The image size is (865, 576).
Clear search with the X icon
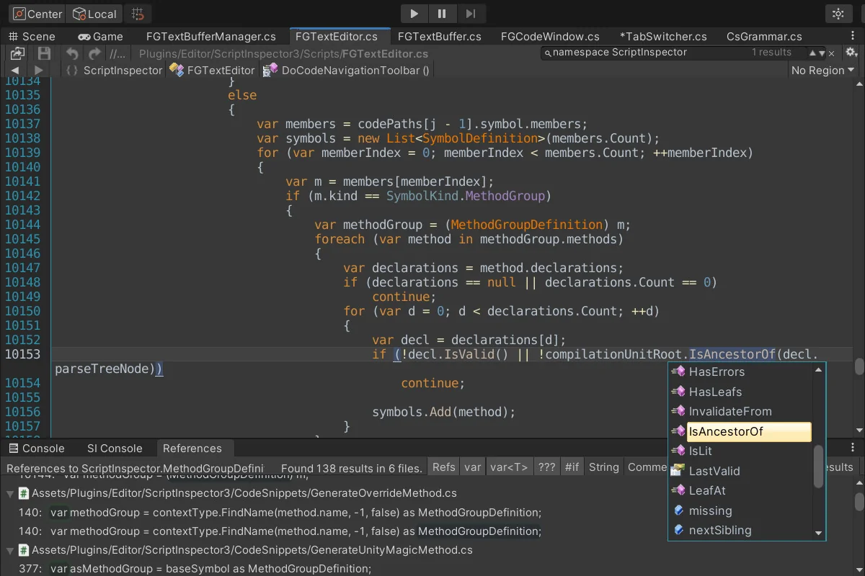[831, 53]
